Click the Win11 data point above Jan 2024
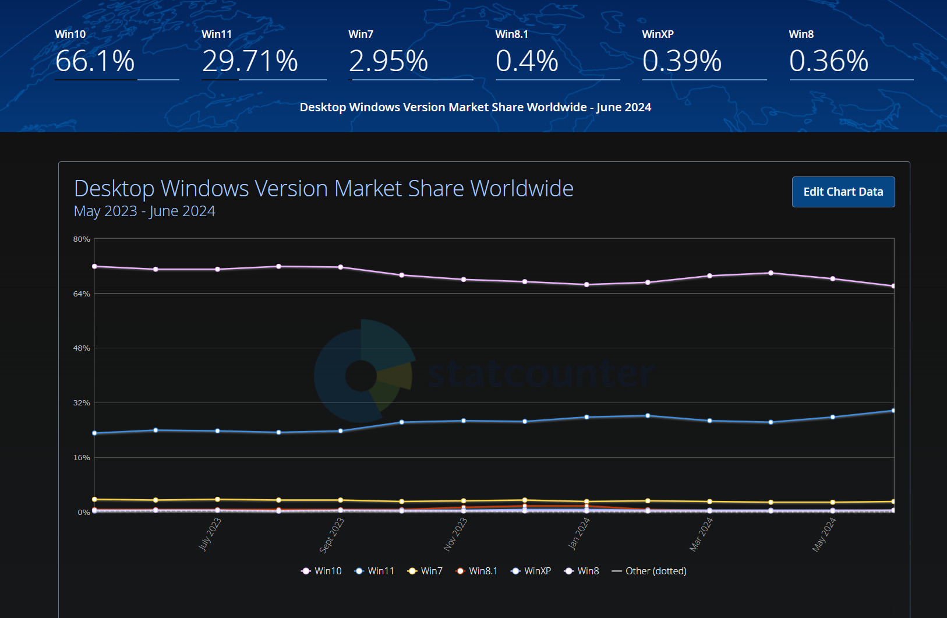Viewport: 947px width, 618px height. coord(586,417)
